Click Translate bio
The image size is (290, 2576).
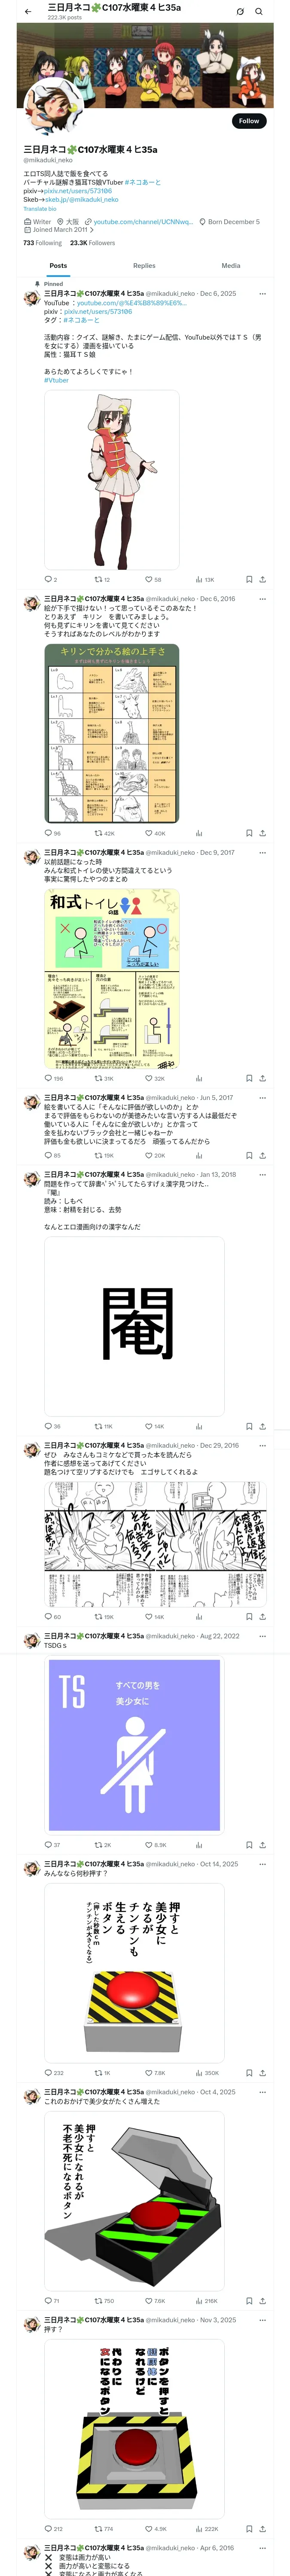tap(40, 208)
